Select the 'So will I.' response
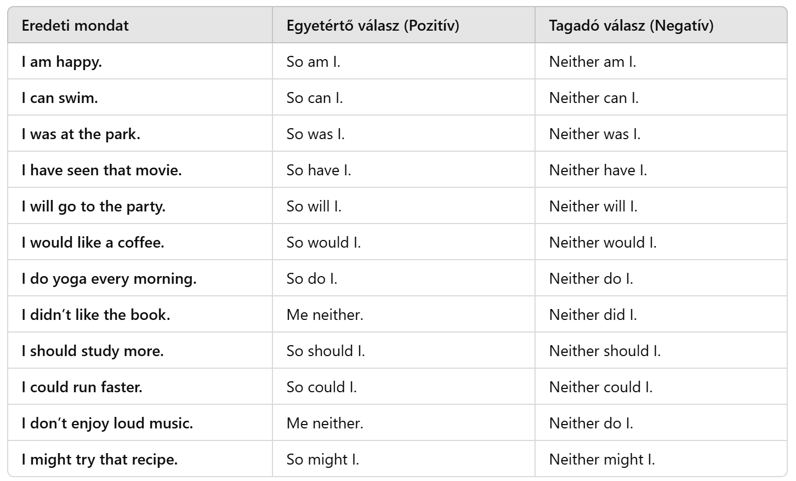 tap(314, 207)
